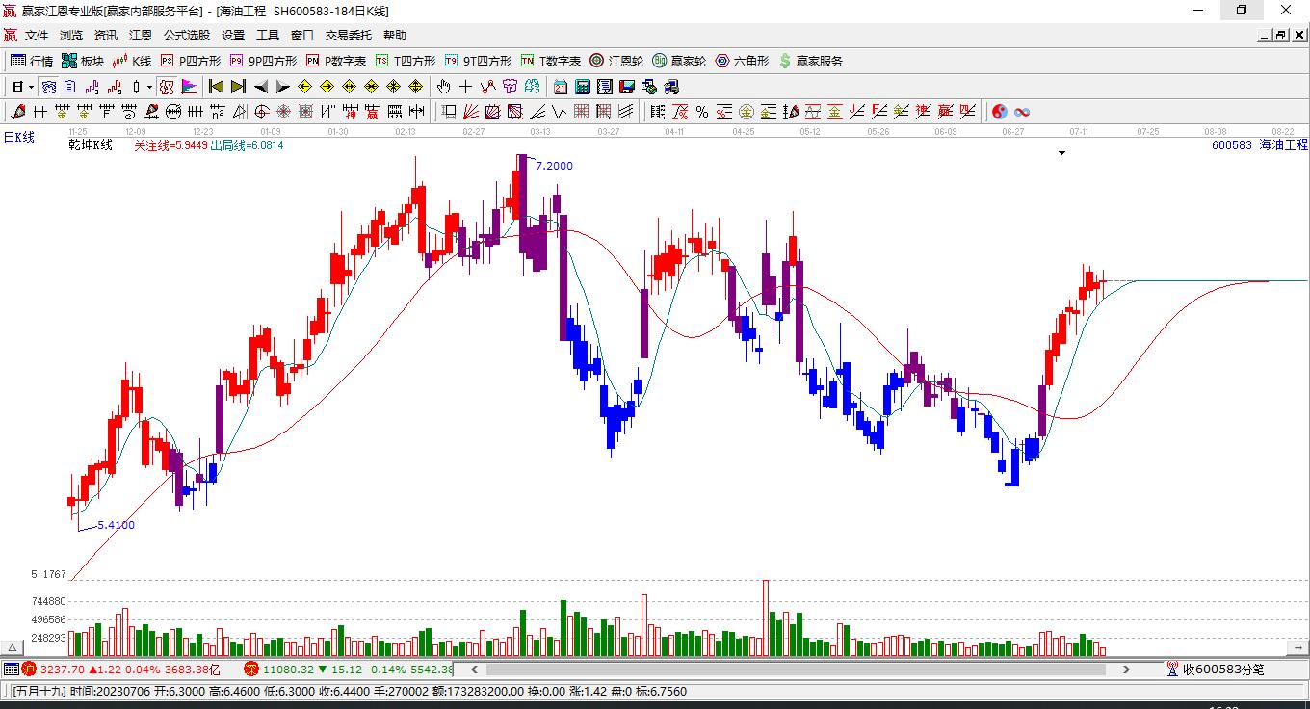Viewport: 1310px width, 709px height.
Task: Open the 交易委托 menu
Action: (348, 36)
